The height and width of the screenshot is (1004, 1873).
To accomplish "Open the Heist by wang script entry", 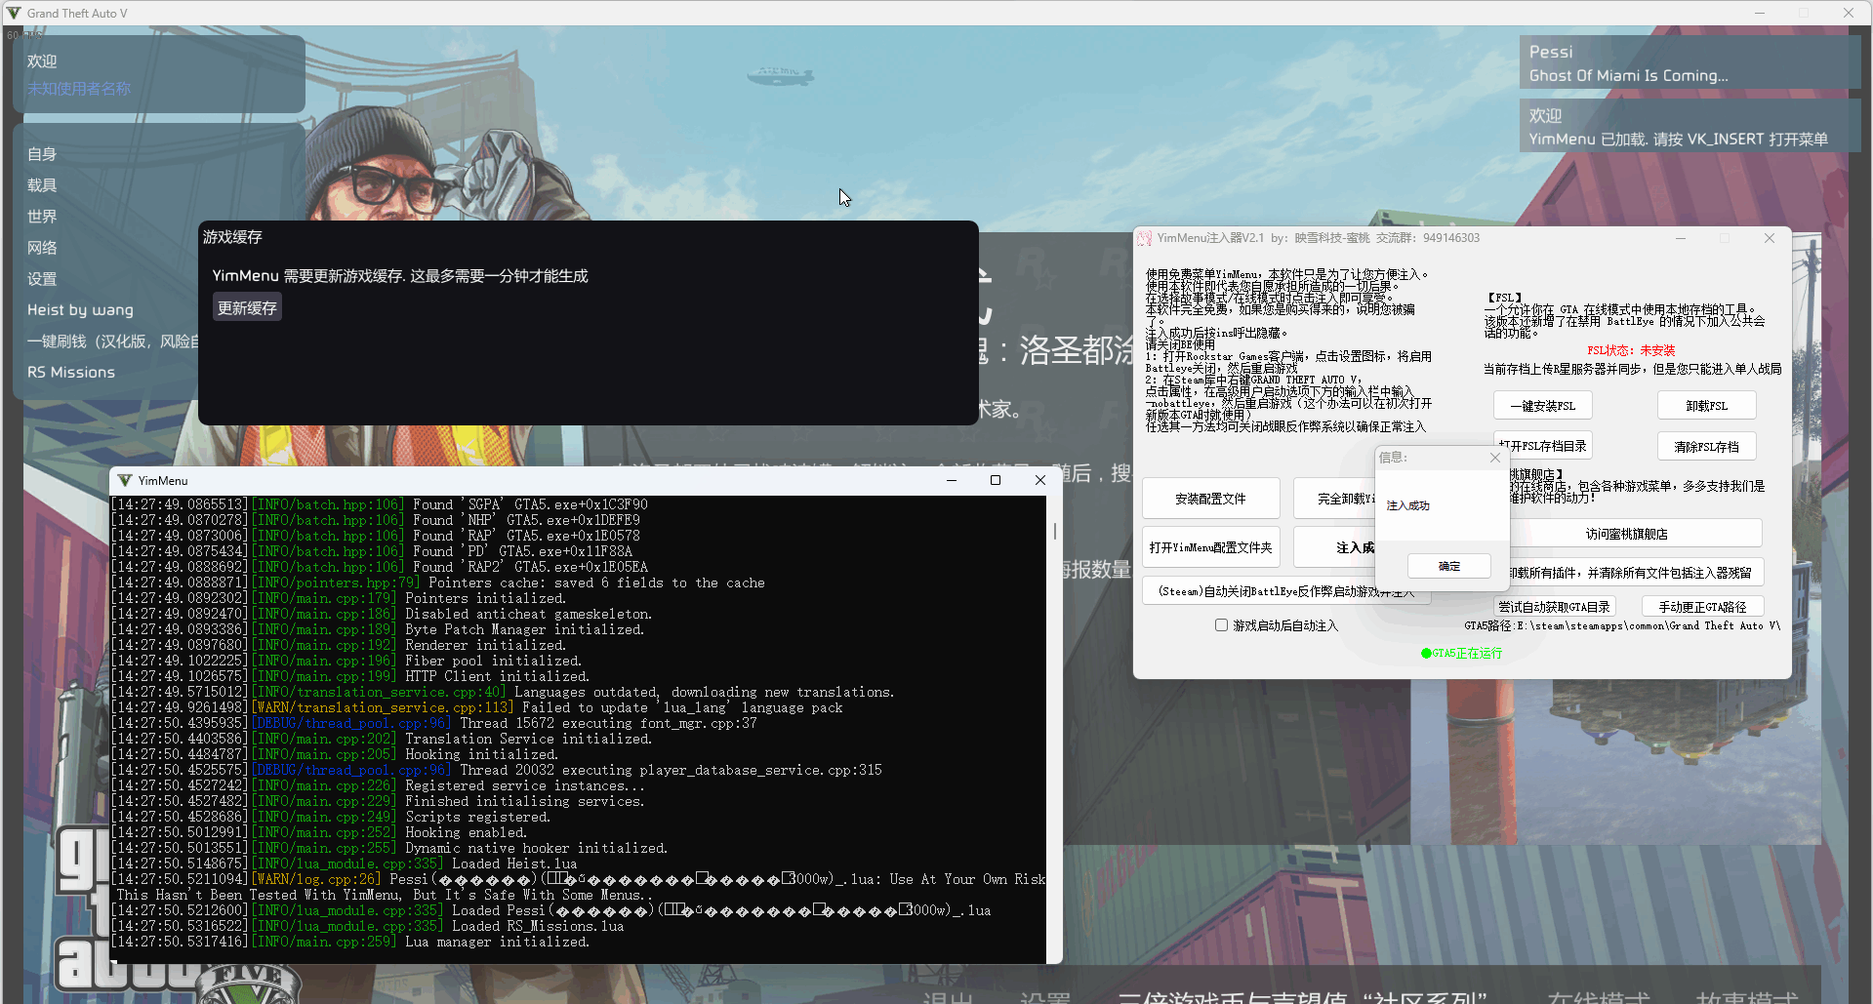I will click(80, 310).
